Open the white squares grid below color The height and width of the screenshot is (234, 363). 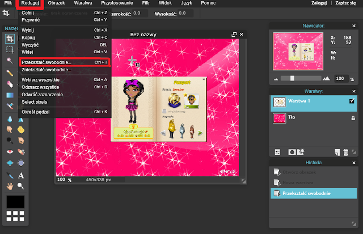(x=15, y=216)
